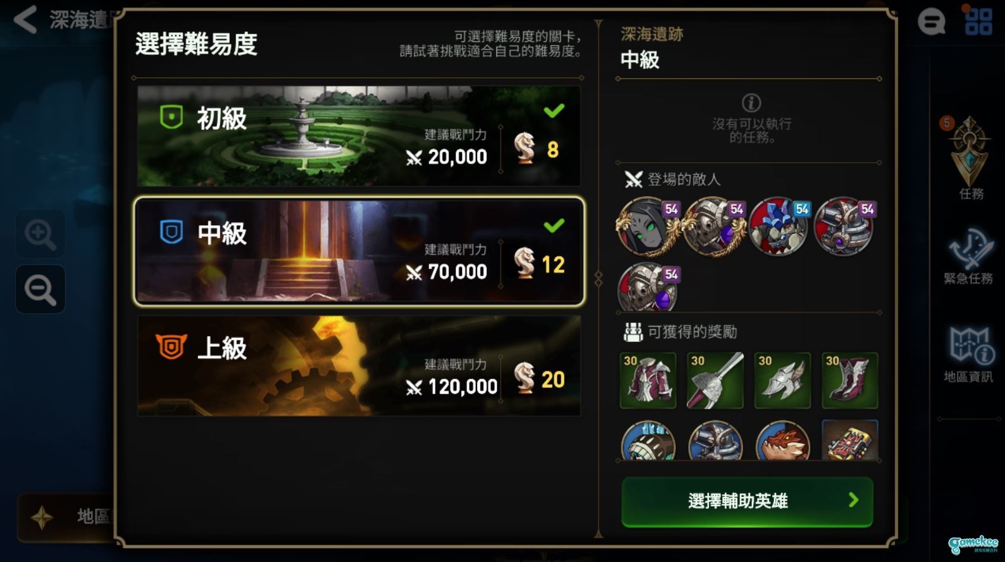Select 上級 difficulty option
The image size is (1005, 562).
(359, 366)
